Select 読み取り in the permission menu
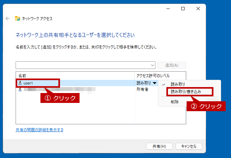231x158 pixels. 178,84
